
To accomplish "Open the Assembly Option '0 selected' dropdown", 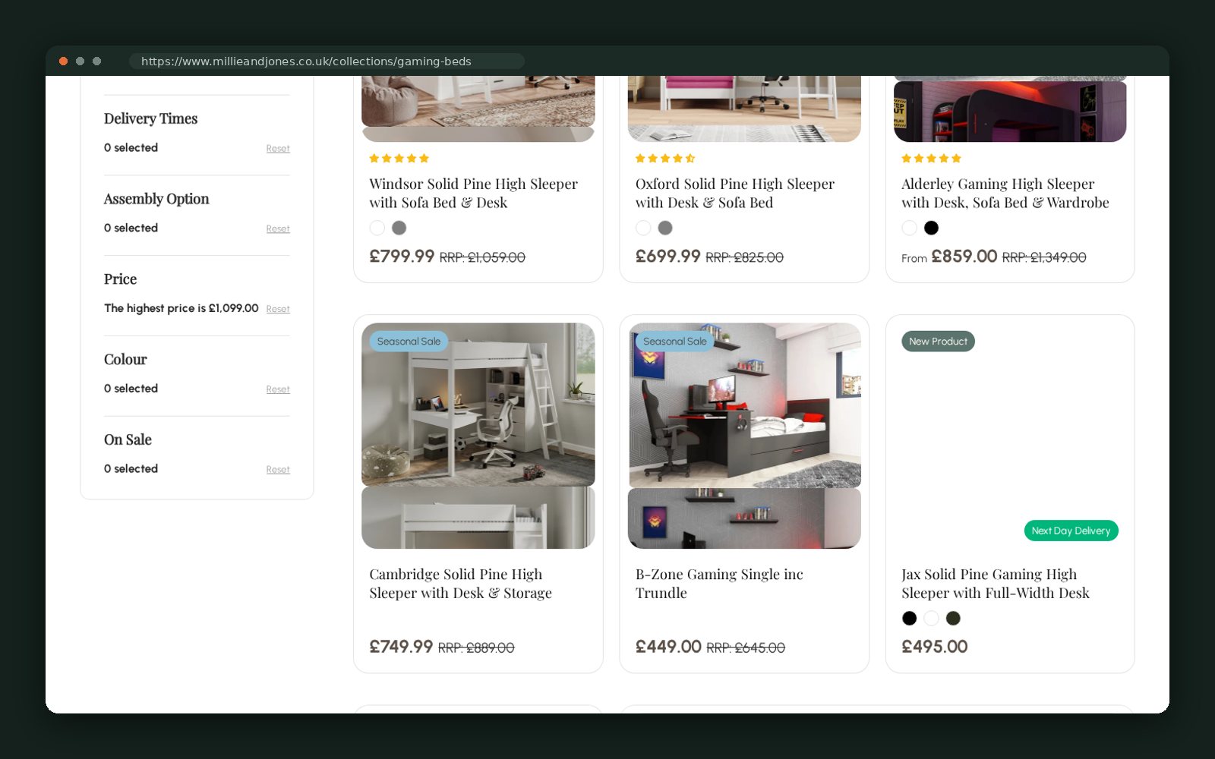I will tap(131, 228).
